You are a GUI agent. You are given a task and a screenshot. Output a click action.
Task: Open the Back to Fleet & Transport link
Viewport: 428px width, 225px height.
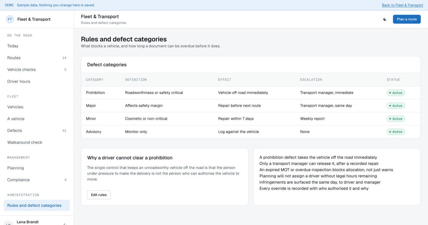pos(402,5)
